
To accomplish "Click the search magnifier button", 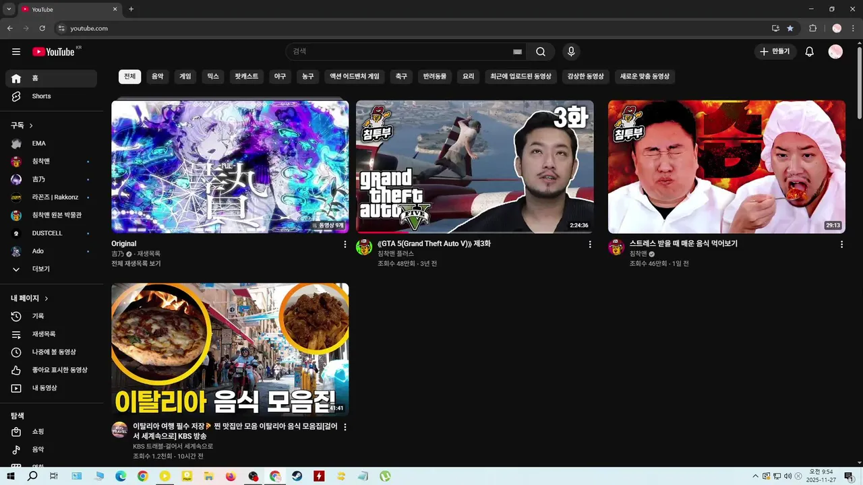I will tap(541, 52).
